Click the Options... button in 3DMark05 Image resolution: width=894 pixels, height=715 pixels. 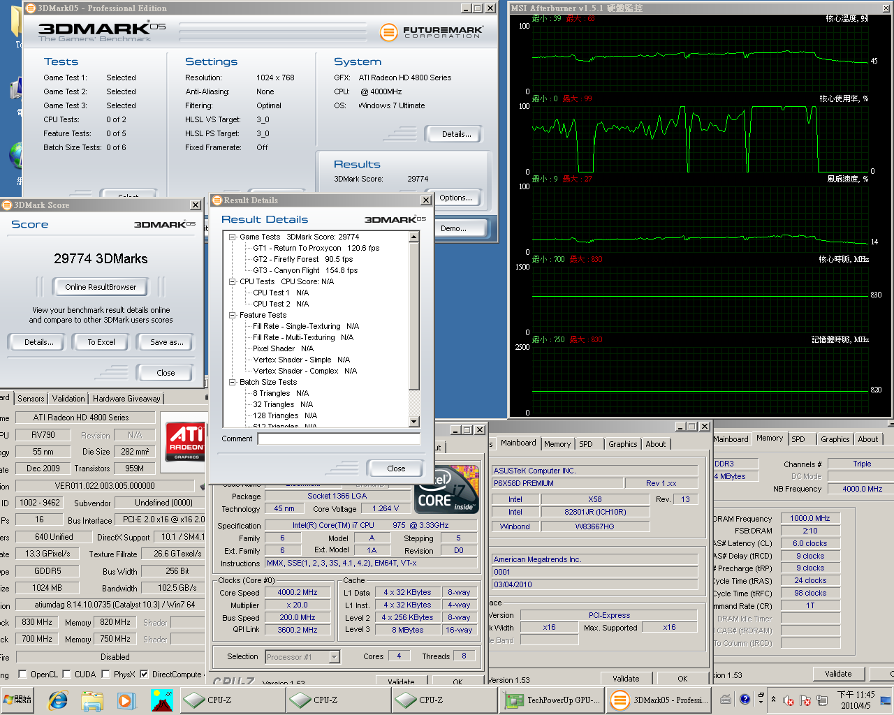[x=456, y=198]
